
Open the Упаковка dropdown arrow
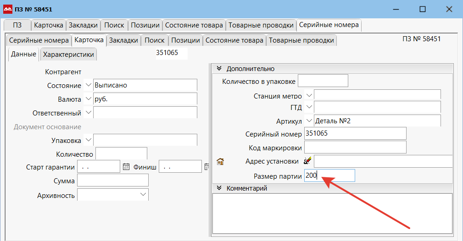[89, 140]
